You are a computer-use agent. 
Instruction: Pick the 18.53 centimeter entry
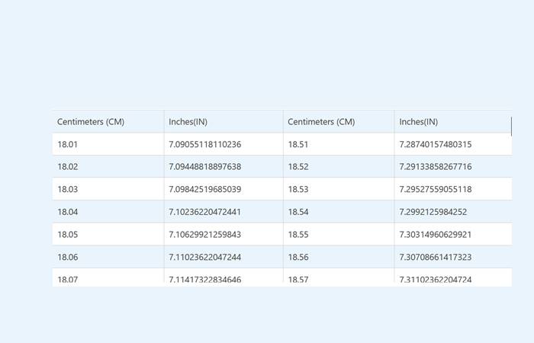(x=339, y=189)
